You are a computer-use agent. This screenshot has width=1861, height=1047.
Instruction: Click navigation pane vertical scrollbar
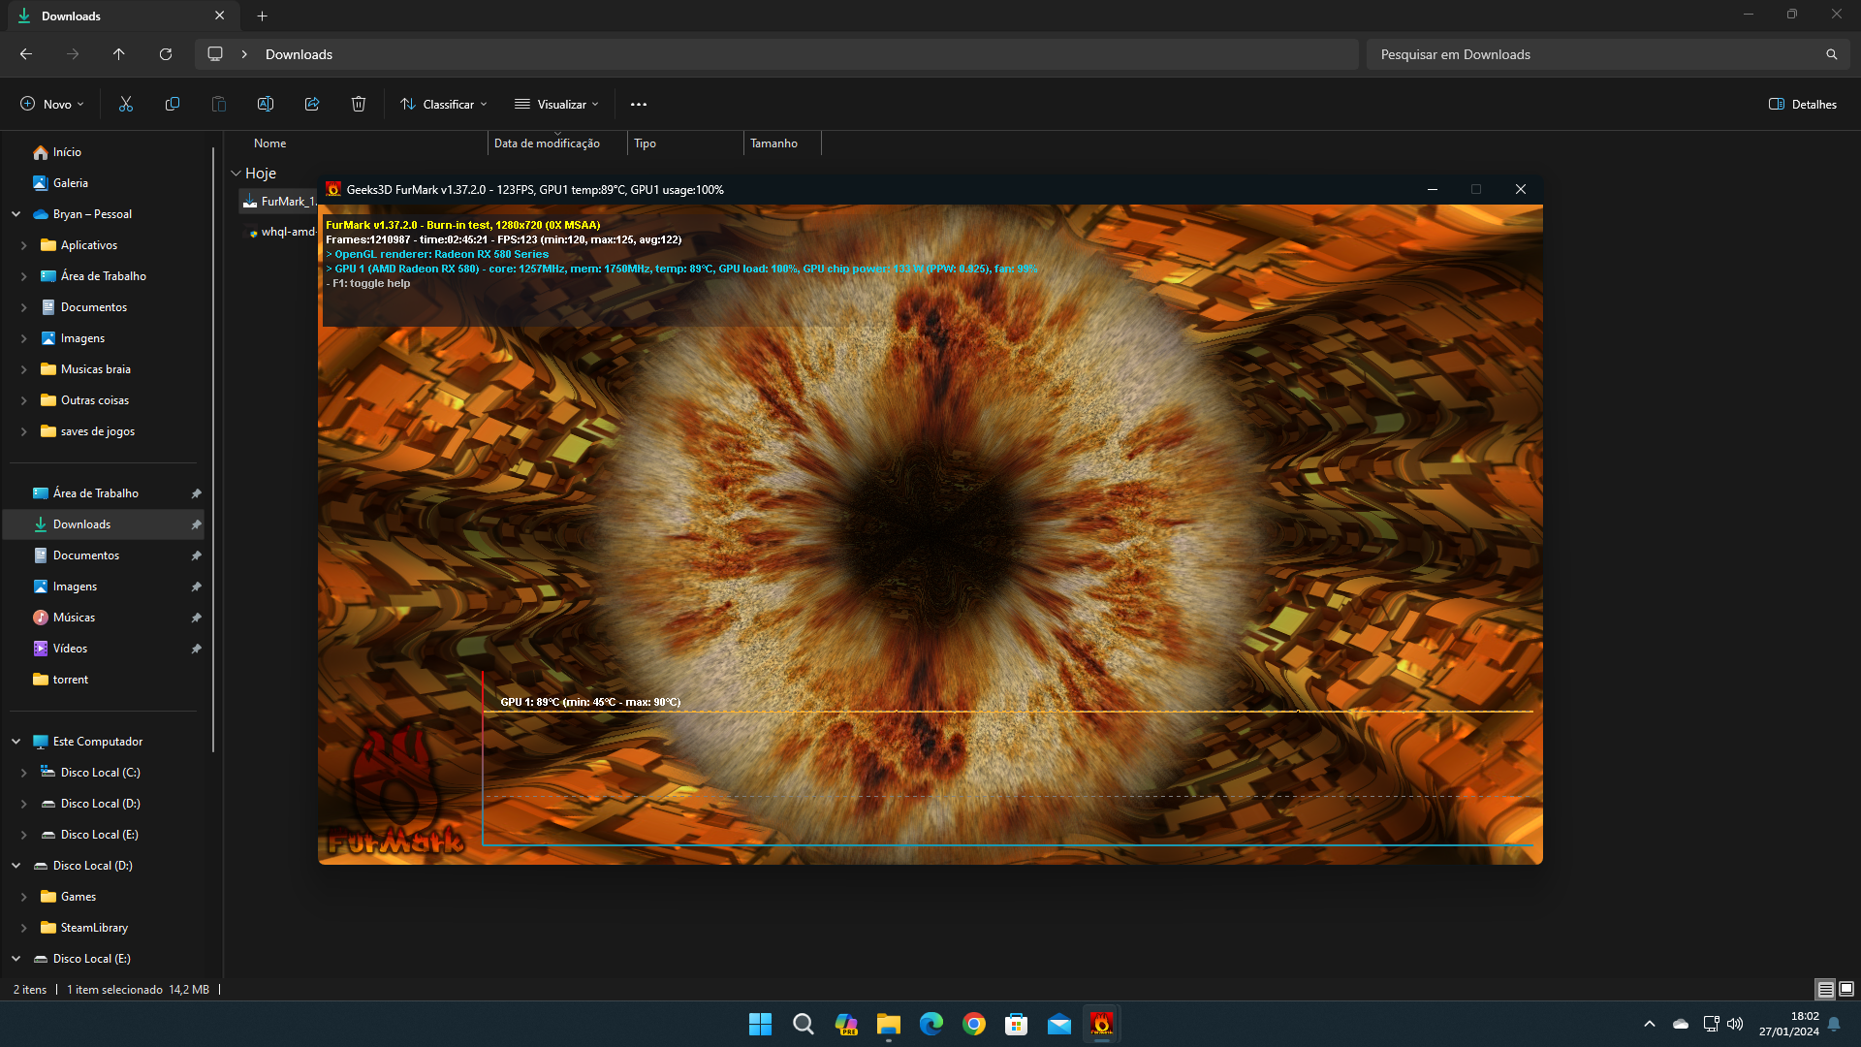[212, 448]
